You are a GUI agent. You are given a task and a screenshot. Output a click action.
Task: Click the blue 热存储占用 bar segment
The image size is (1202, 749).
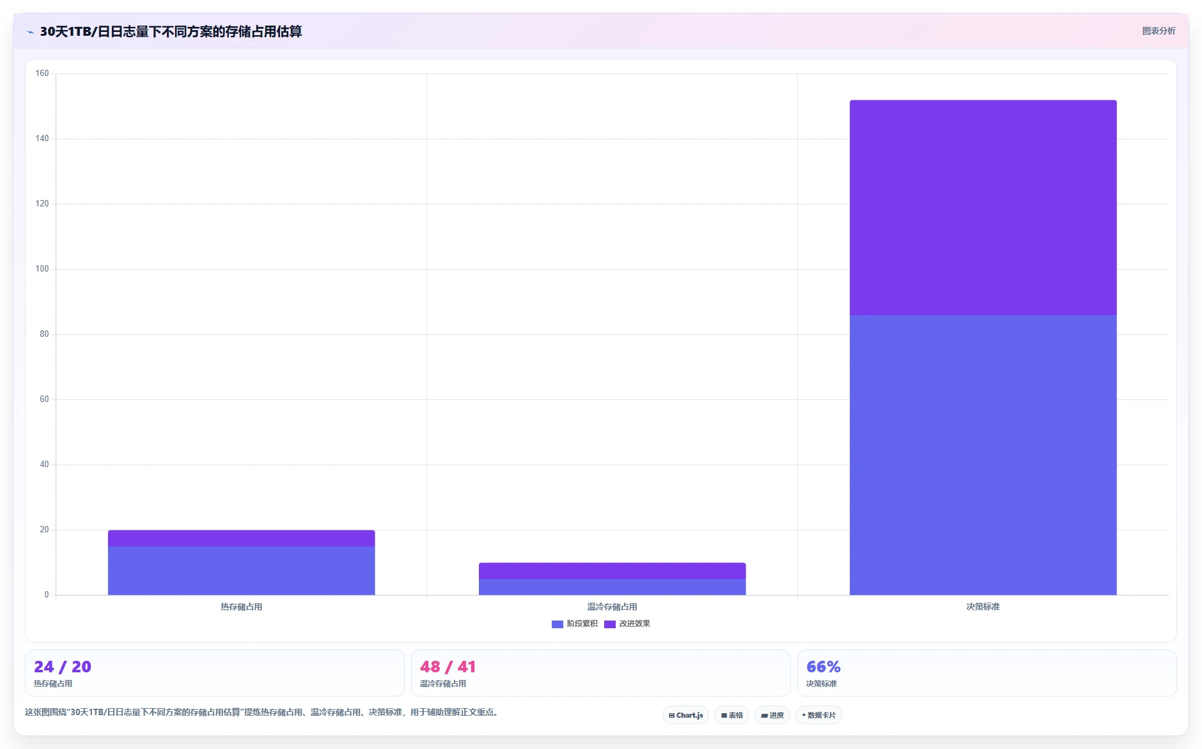[x=241, y=571]
